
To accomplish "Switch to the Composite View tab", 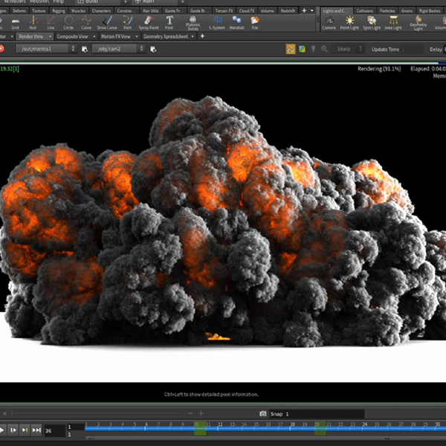I will 73,36.
